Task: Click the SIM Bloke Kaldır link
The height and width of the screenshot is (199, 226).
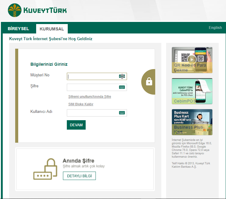Action: click(80, 104)
